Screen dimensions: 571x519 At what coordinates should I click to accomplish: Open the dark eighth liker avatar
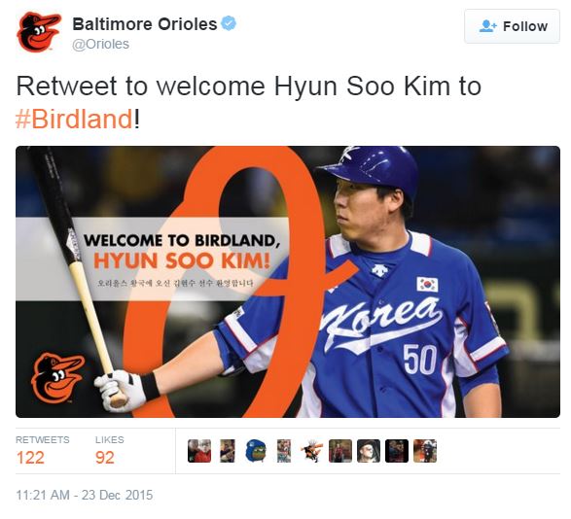(397, 451)
